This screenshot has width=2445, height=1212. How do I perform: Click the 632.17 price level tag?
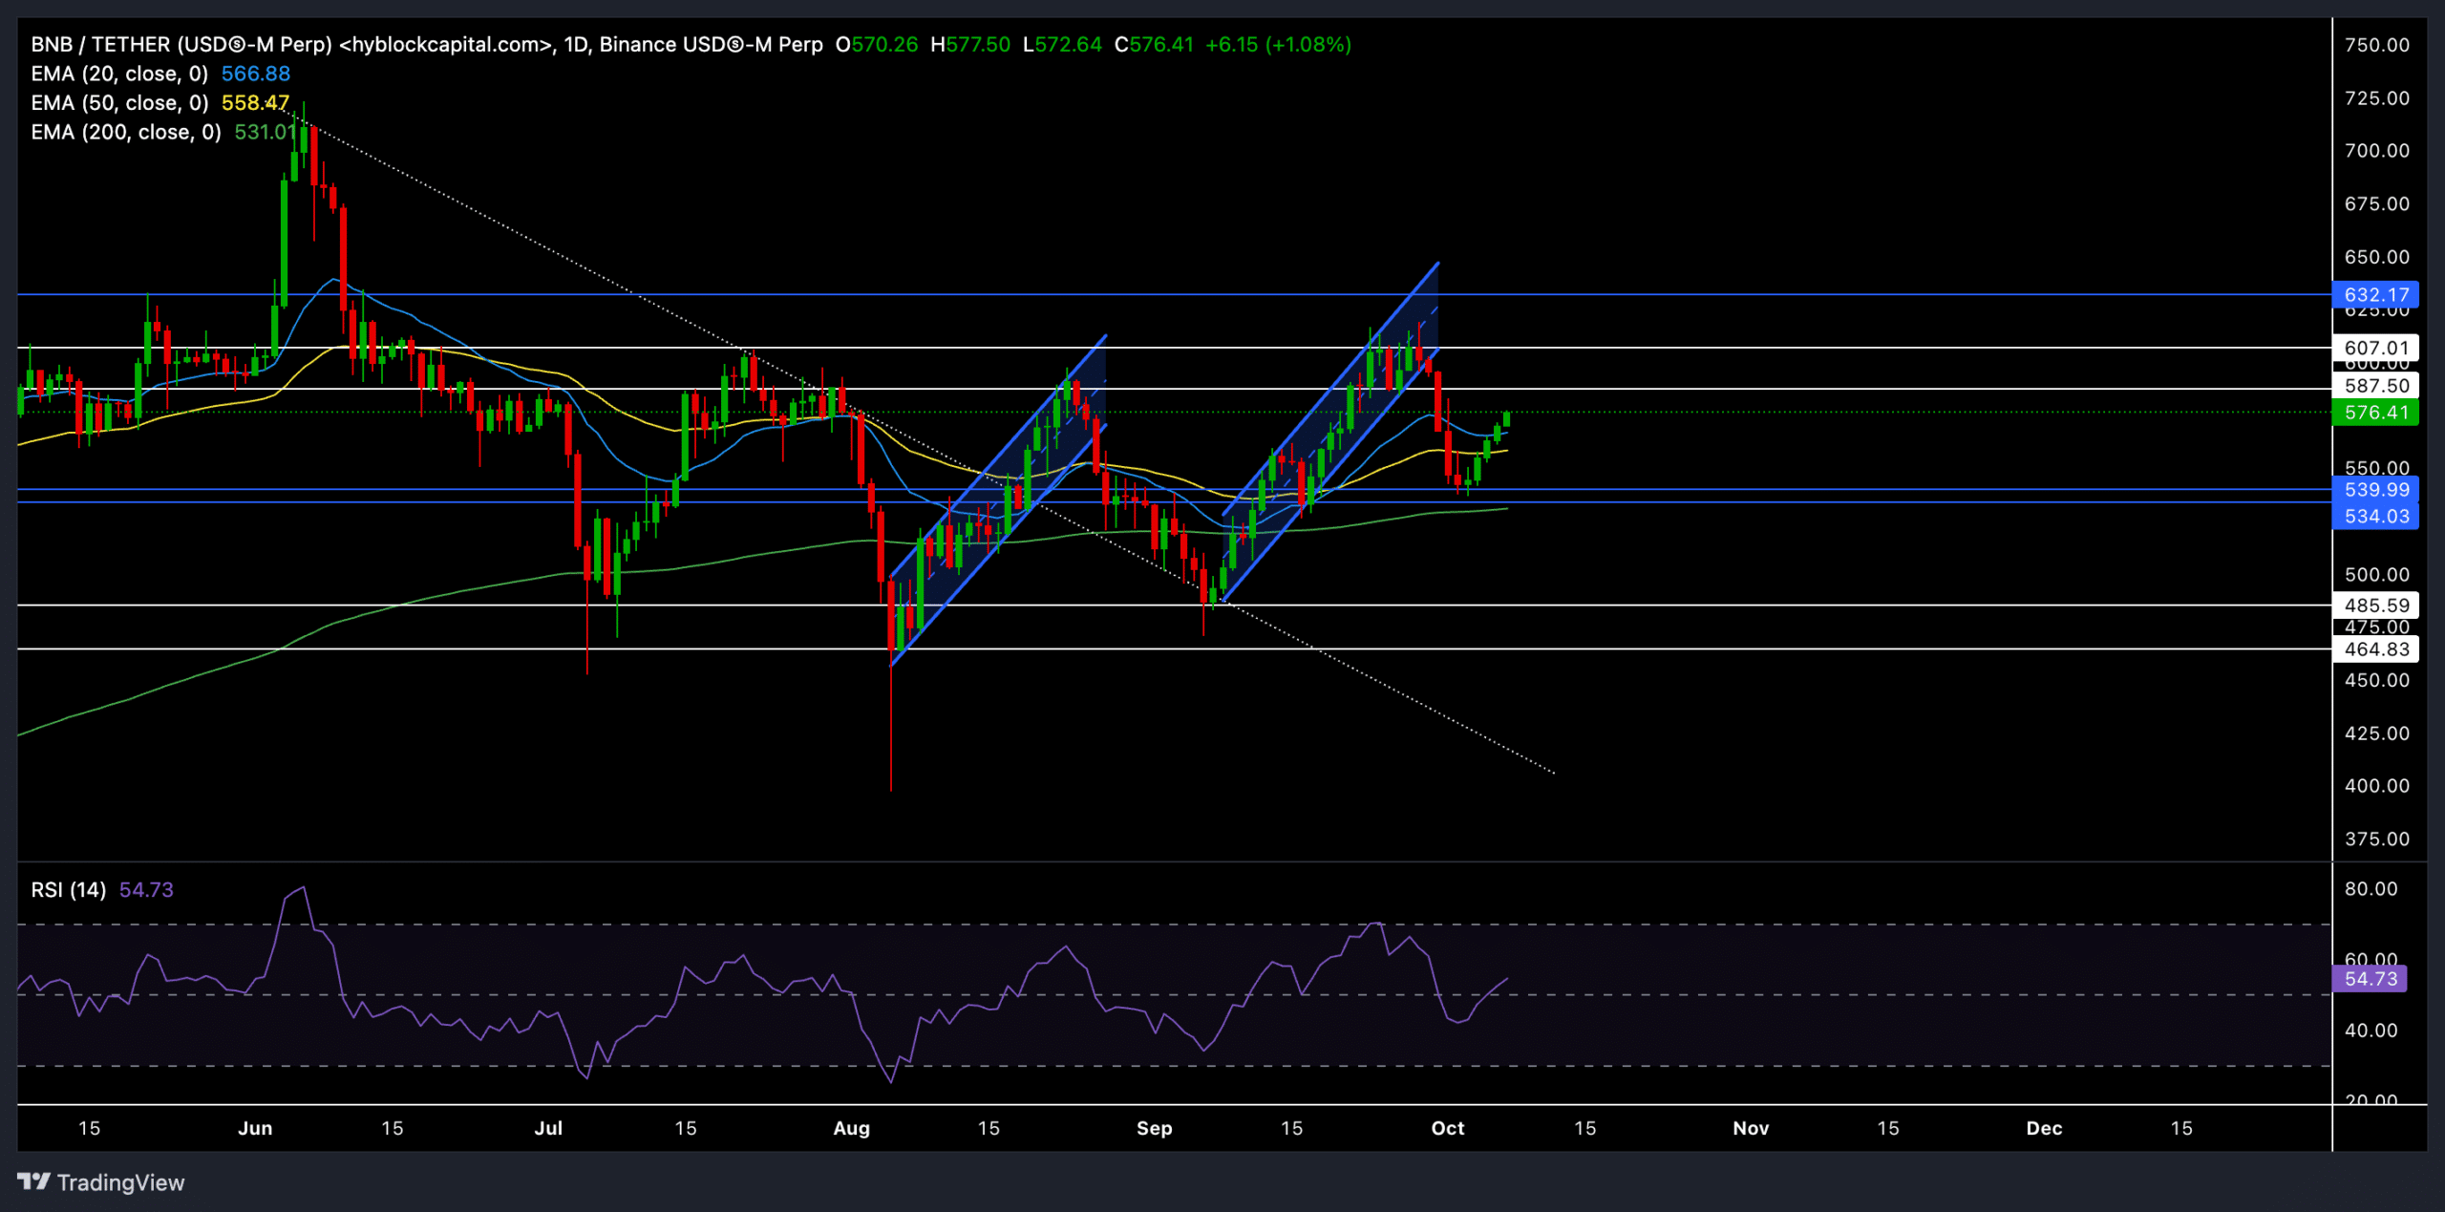click(x=2376, y=294)
